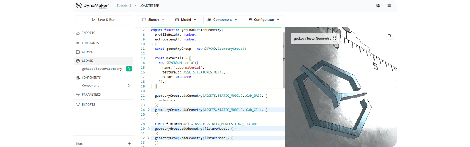The width and height of the screenshot is (470, 147).
Task: Unfold the collapsed block at line 29
Action: pyautogui.click(x=148, y=128)
